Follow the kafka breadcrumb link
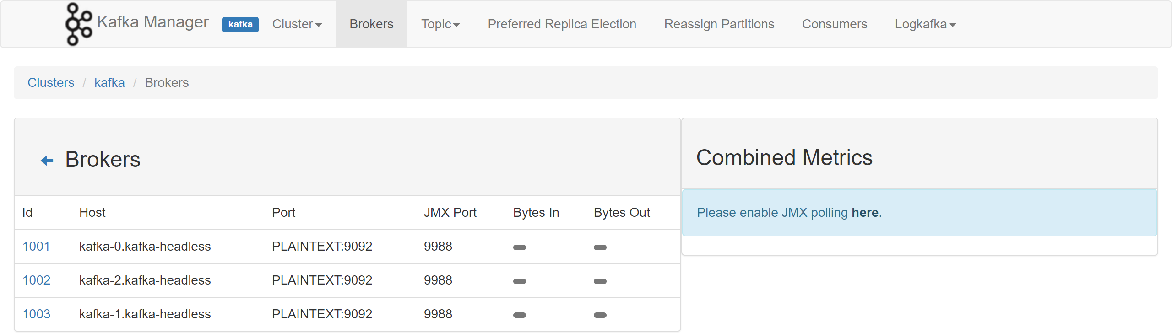The height and width of the screenshot is (333, 1172). tap(109, 83)
